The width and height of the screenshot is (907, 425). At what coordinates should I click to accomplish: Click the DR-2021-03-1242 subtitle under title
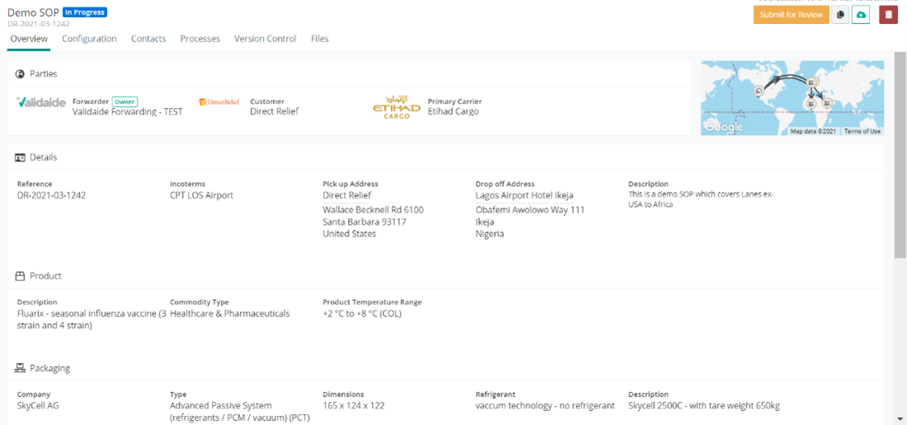pyautogui.click(x=39, y=24)
